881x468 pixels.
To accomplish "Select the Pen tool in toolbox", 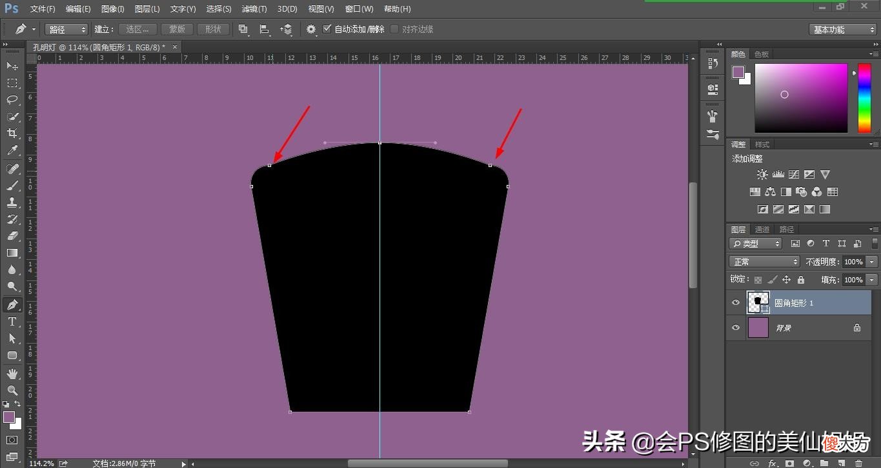I will 12,305.
